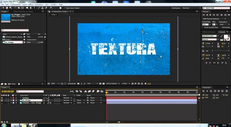
Task: Select the Brush tool
Action: coord(39,8)
